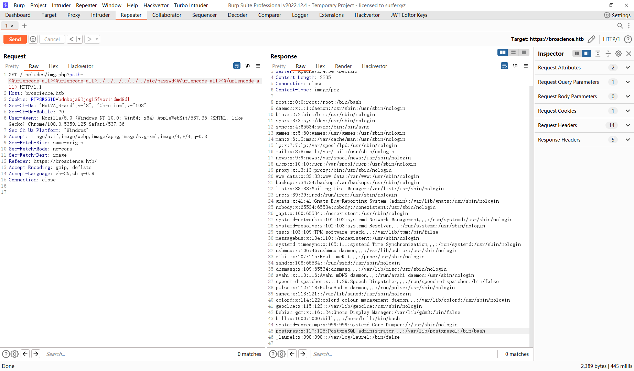The height and width of the screenshot is (371, 634).
Task: Open request search settings gear
Action: pyautogui.click(x=14, y=354)
